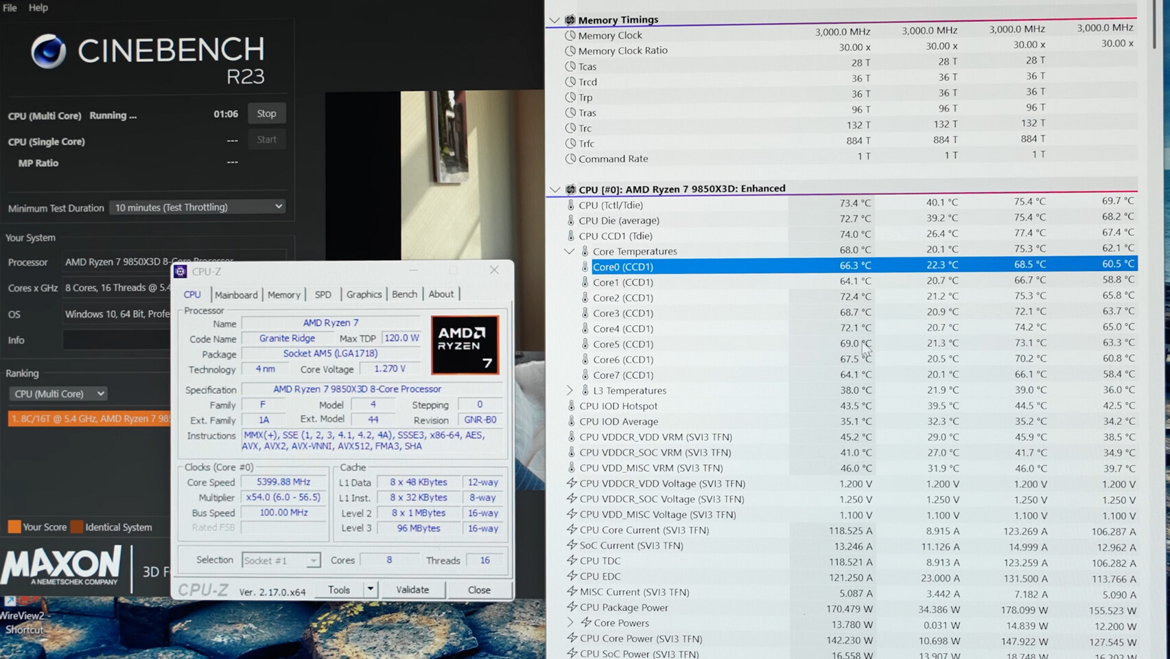Expand the L3 Temperatures tree node
The height and width of the screenshot is (659, 1170).
coord(570,390)
